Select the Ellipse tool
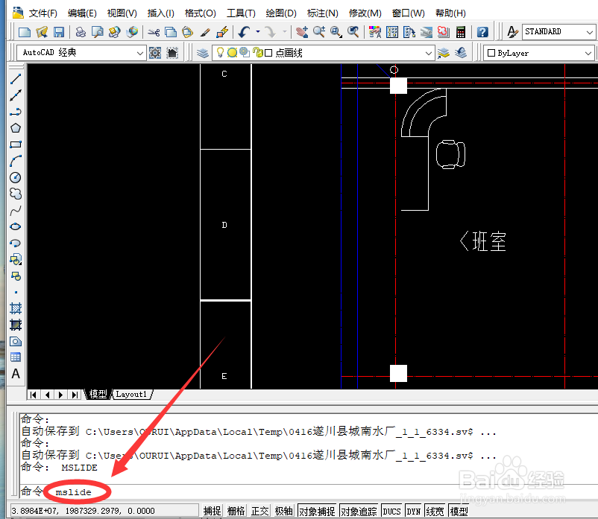 point(16,226)
